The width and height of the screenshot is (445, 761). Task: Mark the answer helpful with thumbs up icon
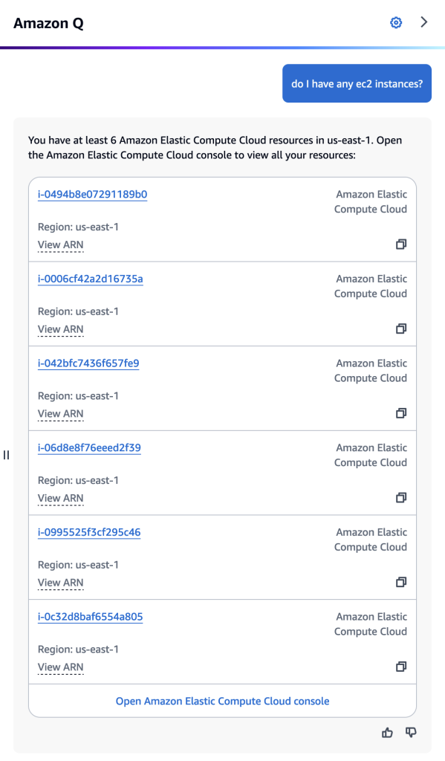(x=387, y=733)
